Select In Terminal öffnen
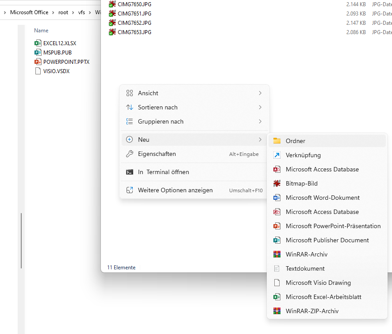 194,172
